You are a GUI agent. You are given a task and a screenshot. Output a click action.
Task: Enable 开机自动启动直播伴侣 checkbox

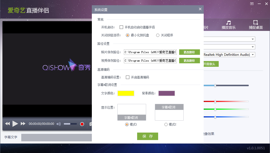tap(121, 27)
